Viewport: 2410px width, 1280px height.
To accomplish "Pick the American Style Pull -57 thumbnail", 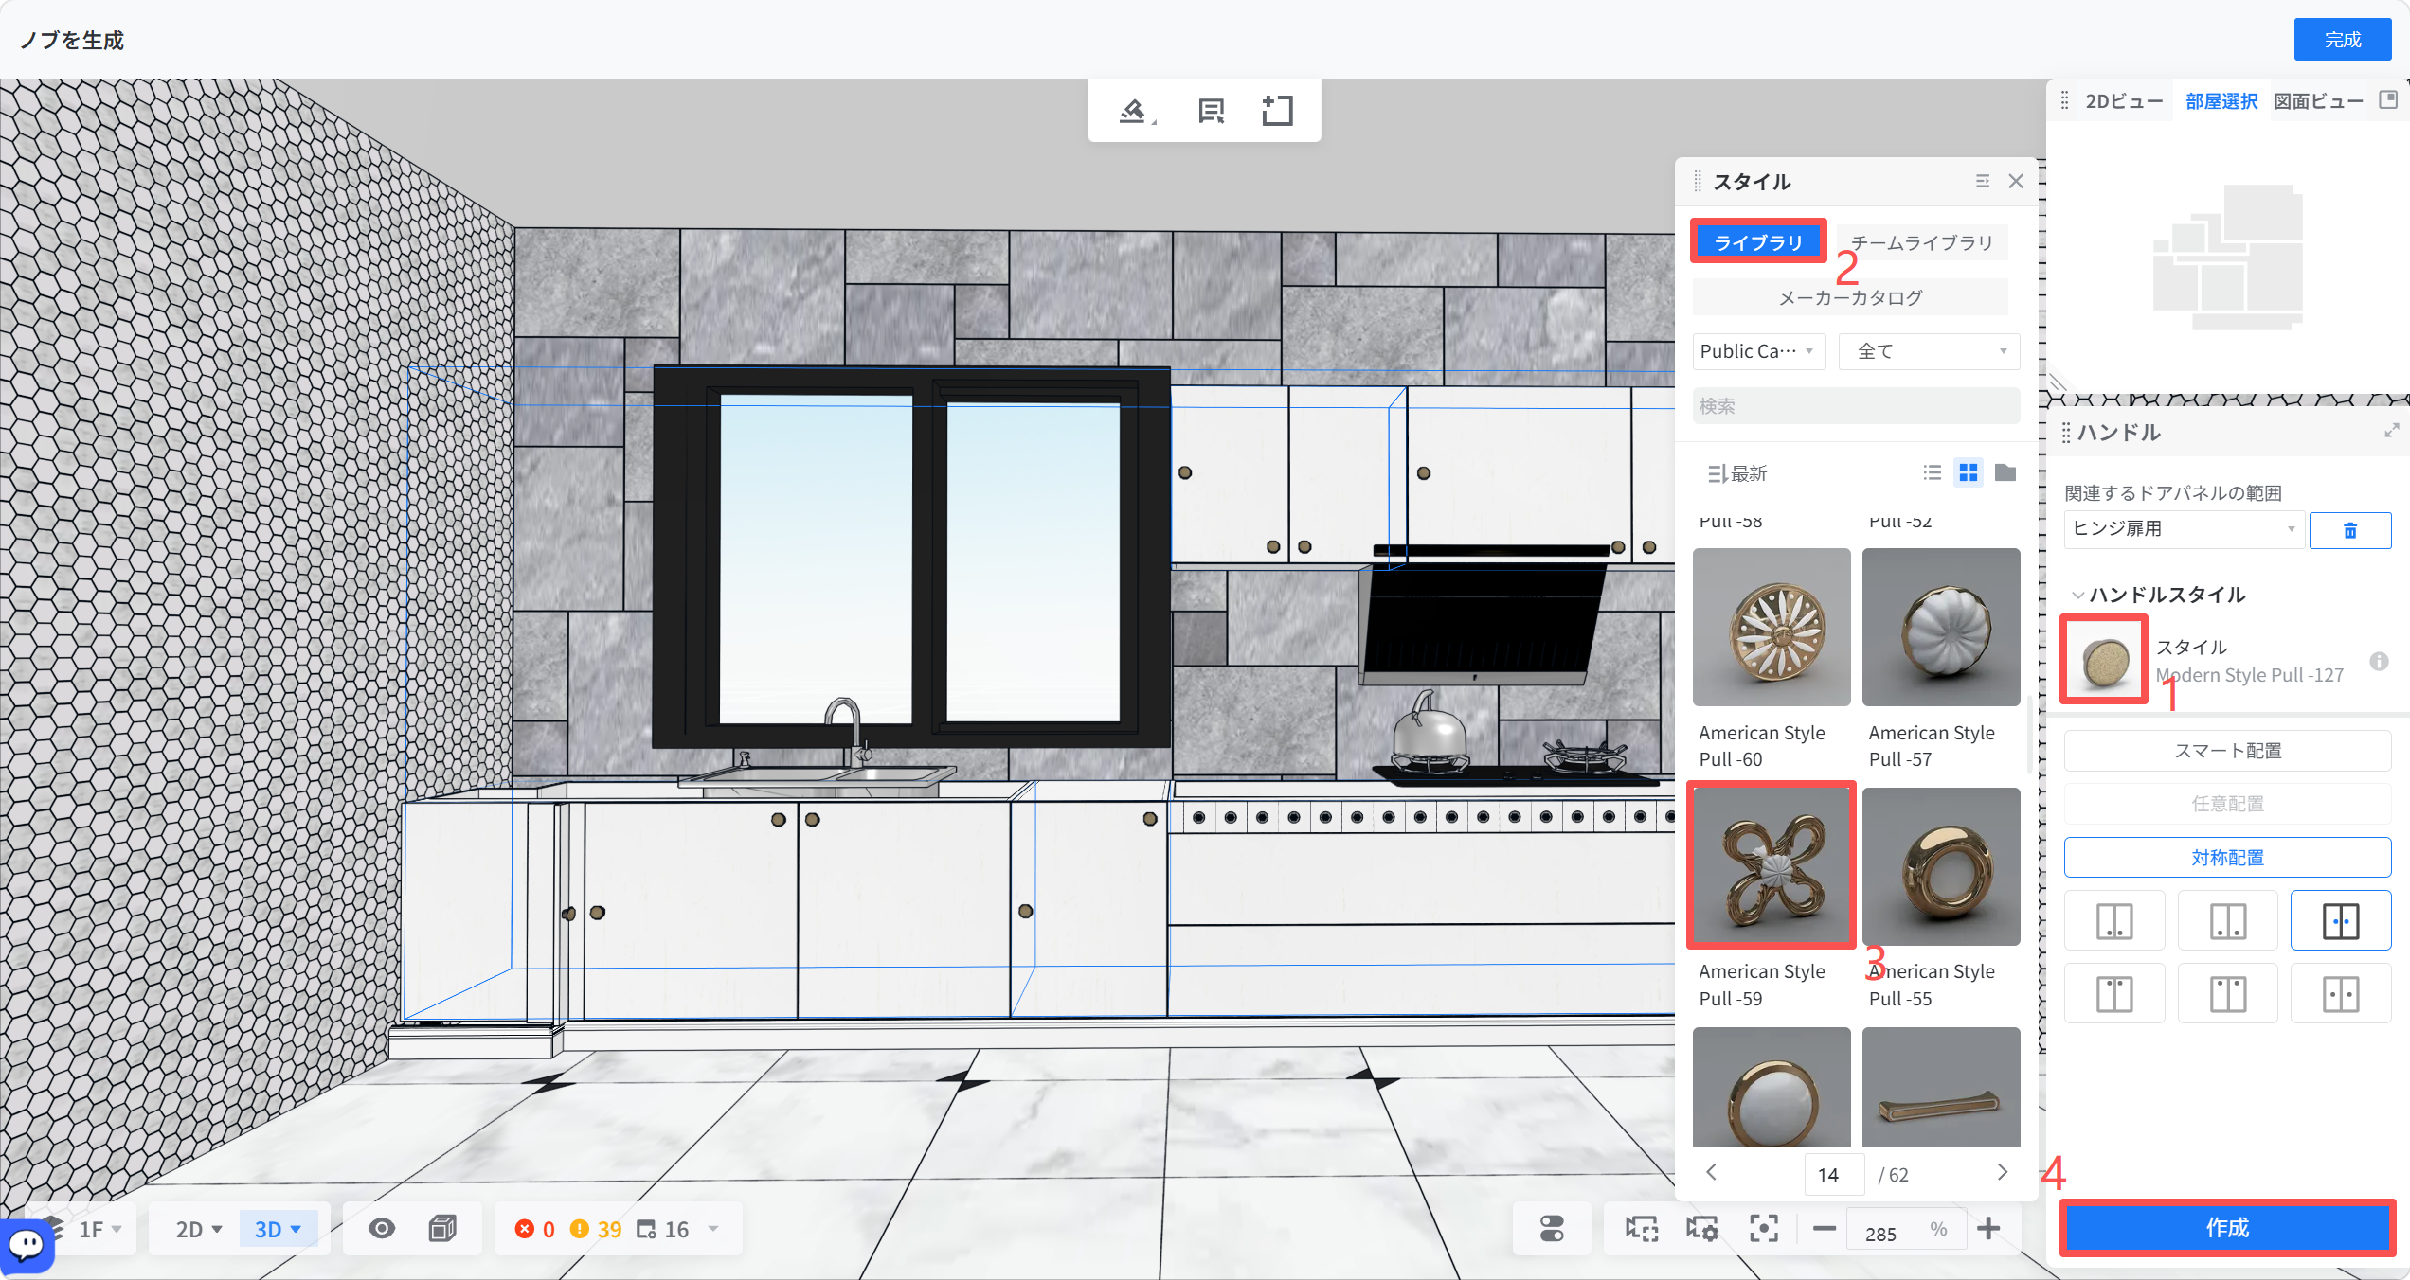I will tap(1941, 627).
